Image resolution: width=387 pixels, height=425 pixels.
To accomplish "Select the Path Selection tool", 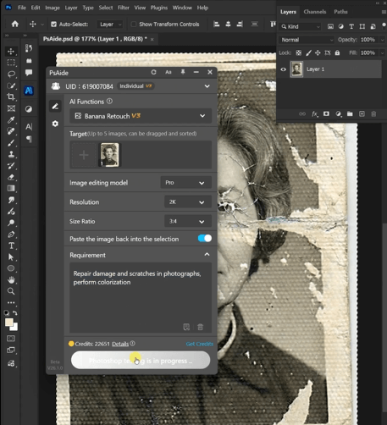I will tap(11, 257).
